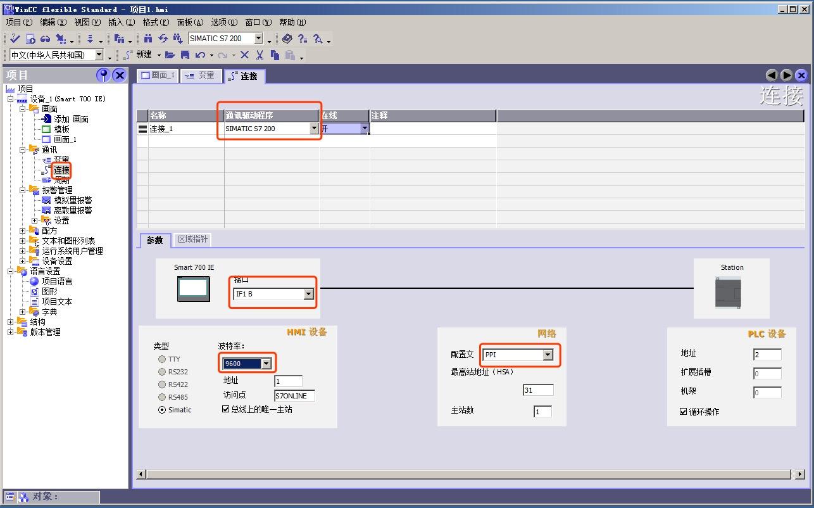
Task: Click the question mark What's This icon
Action: click(302, 39)
